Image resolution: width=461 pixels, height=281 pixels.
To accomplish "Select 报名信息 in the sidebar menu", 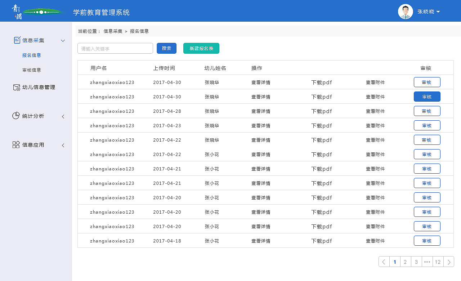I will click(32, 55).
